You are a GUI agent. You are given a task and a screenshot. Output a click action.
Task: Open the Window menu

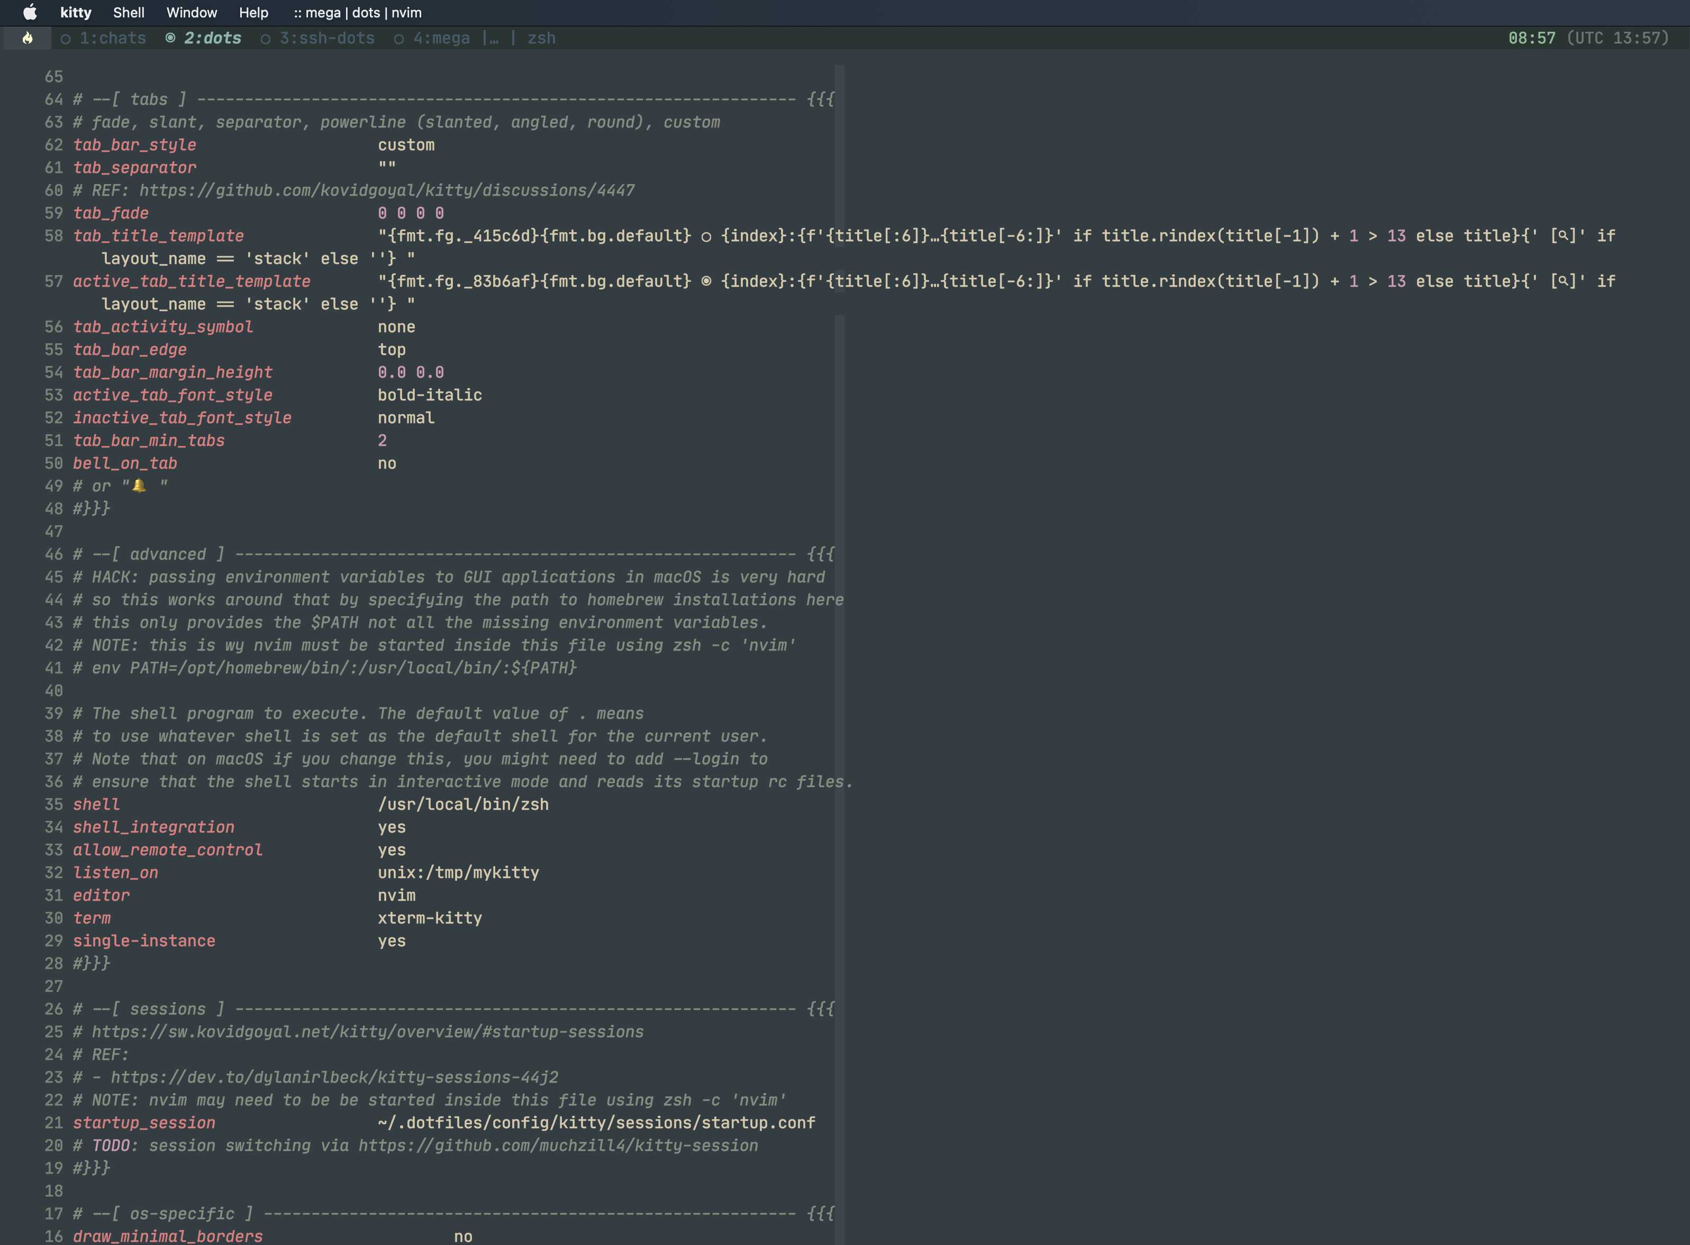tap(192, 12)
